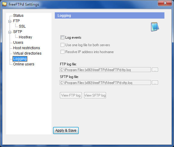Click the freeFTPd title bar icon
The image size is (174, 147).
point(4,4)
